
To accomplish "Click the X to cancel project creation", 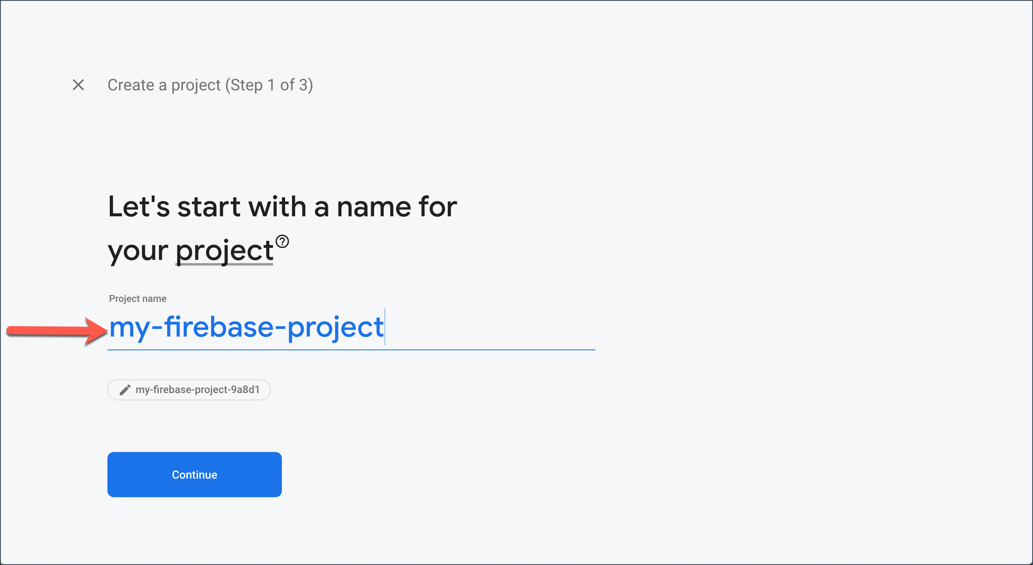I will pos(78,85).
